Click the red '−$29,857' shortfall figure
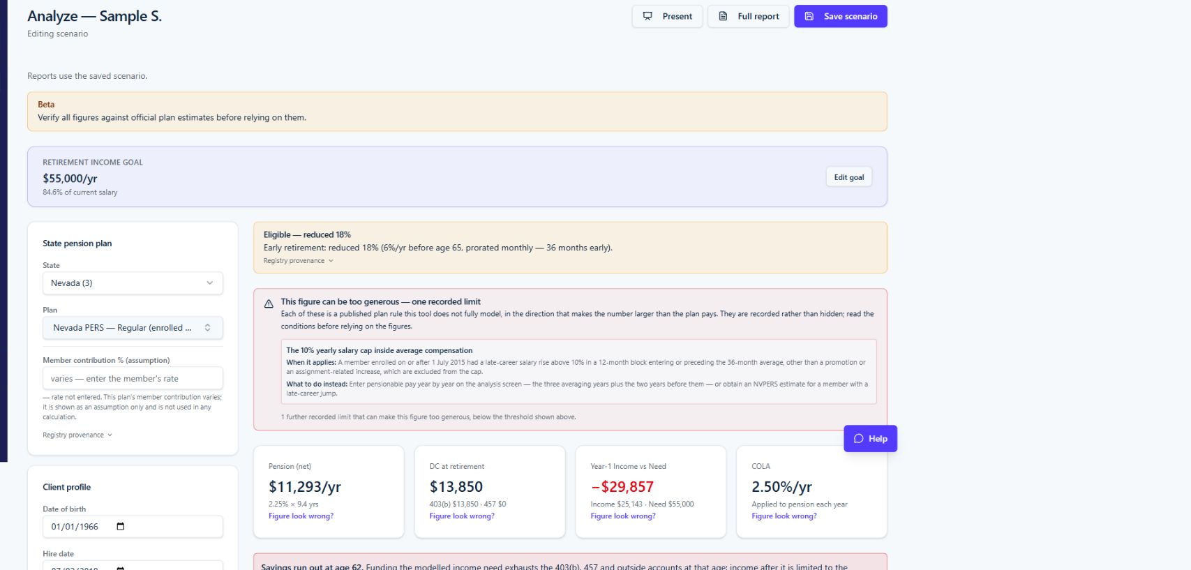This screenshot has height=570, width=1191. [x=622, y=487]
